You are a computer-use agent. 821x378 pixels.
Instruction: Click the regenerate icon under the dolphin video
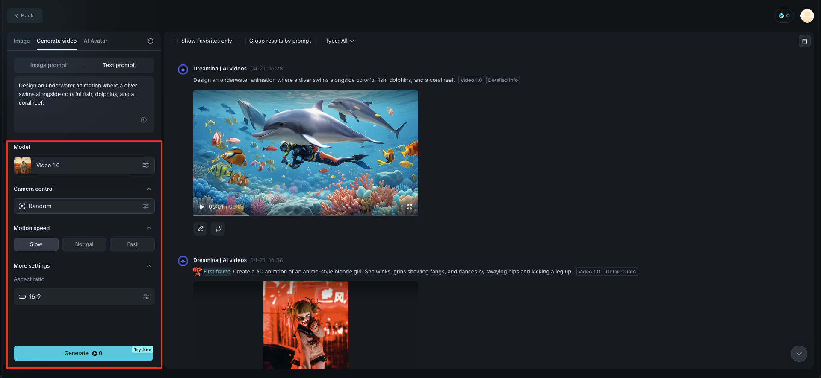pos(218,229)
